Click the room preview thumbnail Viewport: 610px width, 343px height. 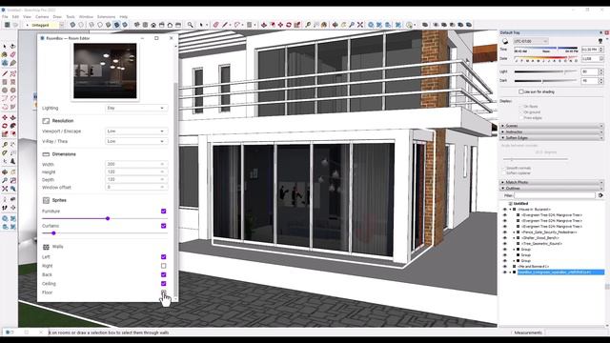pyautogui.click(x=105, y=71)
